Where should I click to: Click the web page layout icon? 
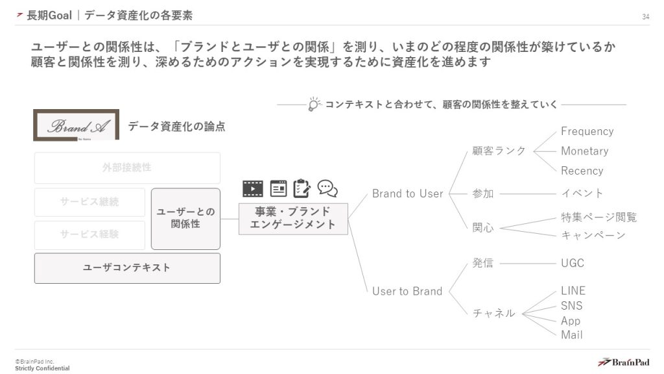click(278, 188)
